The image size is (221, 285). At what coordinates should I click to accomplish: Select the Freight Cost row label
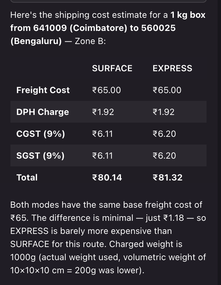tap(43, 90)
